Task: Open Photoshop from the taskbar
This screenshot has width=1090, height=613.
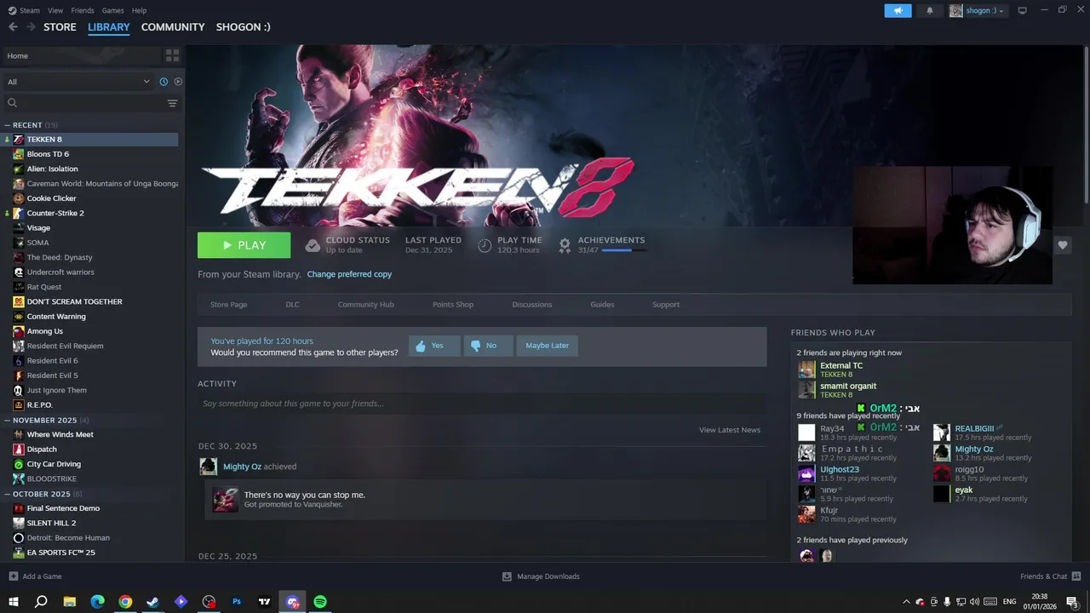Action: [237, 602]
